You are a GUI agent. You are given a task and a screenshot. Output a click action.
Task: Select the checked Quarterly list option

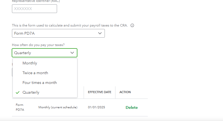click(31, 92)
